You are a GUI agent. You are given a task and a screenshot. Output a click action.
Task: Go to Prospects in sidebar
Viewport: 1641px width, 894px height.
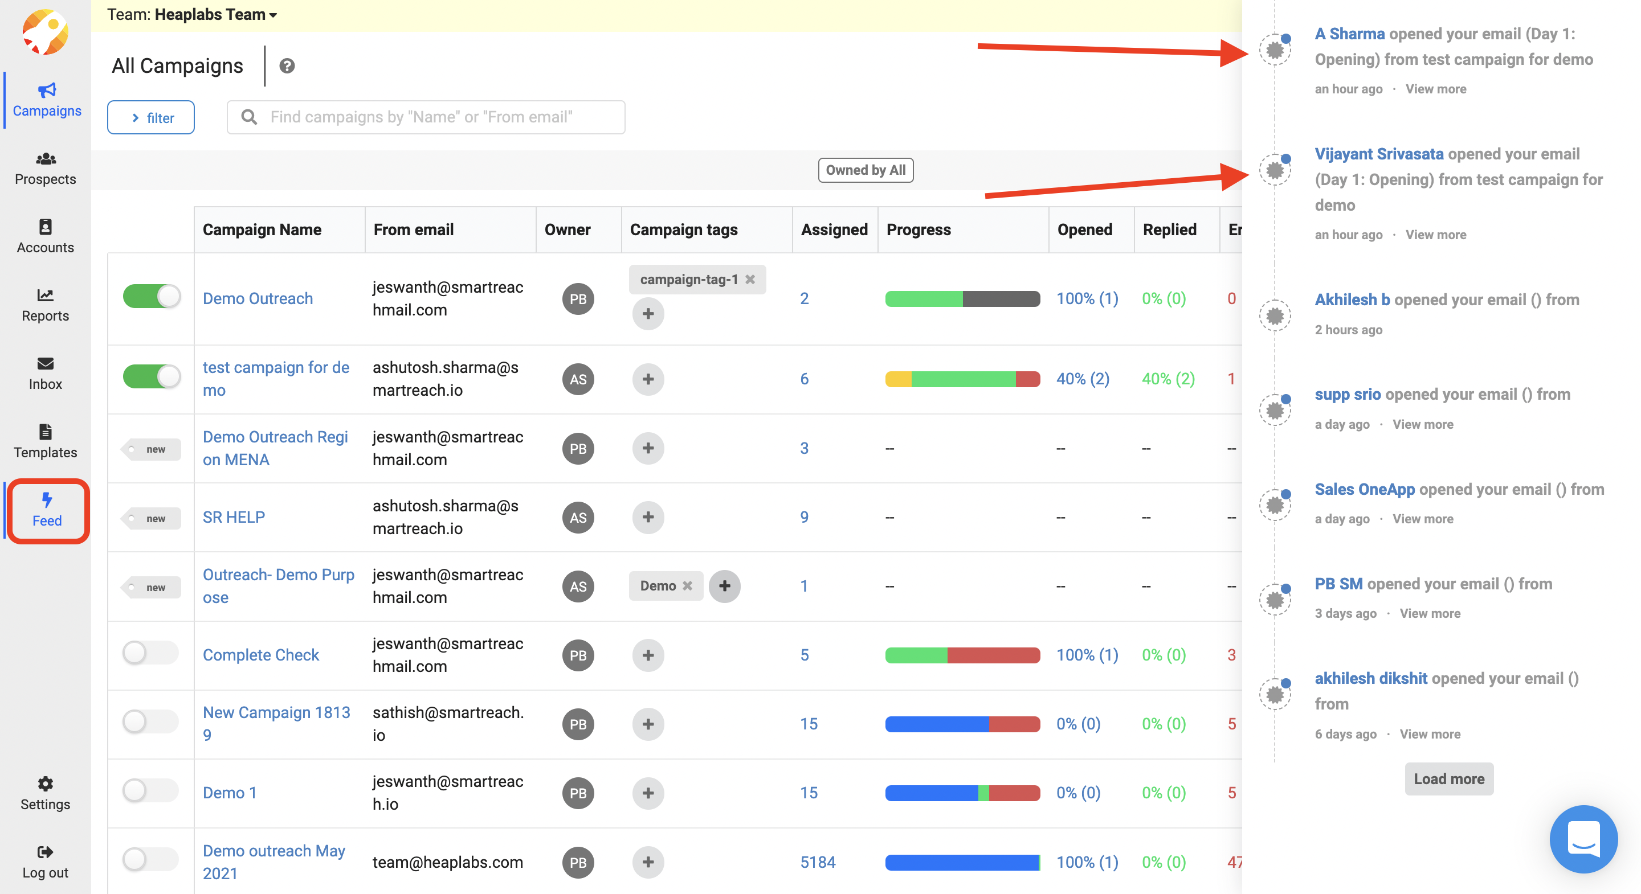(x=45, y=168)
